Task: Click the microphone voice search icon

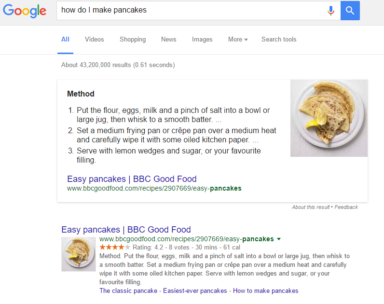Action: pyautogui.click(x=330, y=10)
